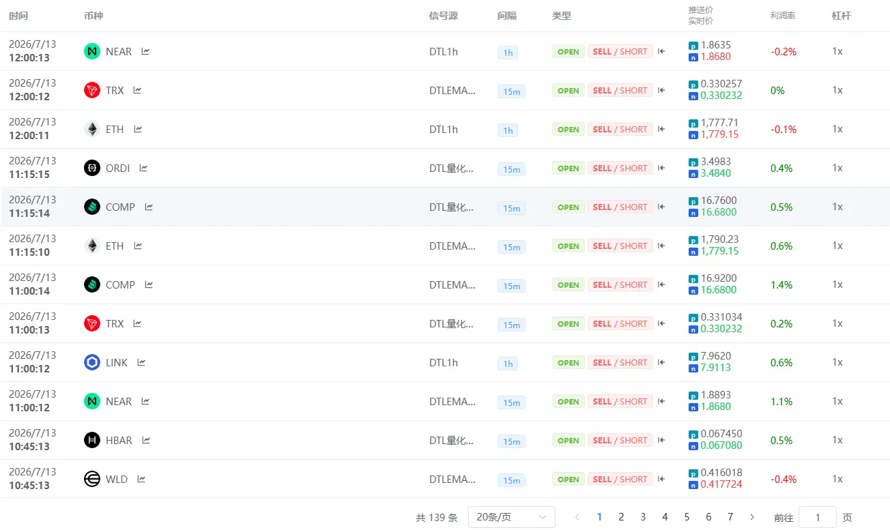This screenshot has height=530, width=890.
Task: Click the -0.4% profit rate in WLD row
Action: click(x=784, y=479)
